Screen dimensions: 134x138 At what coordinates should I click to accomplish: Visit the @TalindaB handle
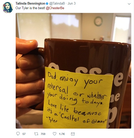pyautogui.click(x=57, y=4)
